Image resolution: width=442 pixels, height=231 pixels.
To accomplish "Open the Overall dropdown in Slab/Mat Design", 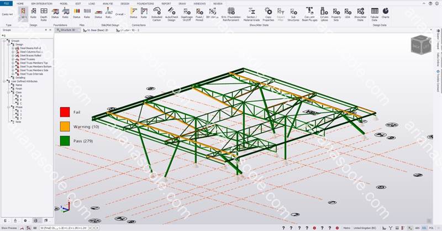I will click(x=120, y=14).
